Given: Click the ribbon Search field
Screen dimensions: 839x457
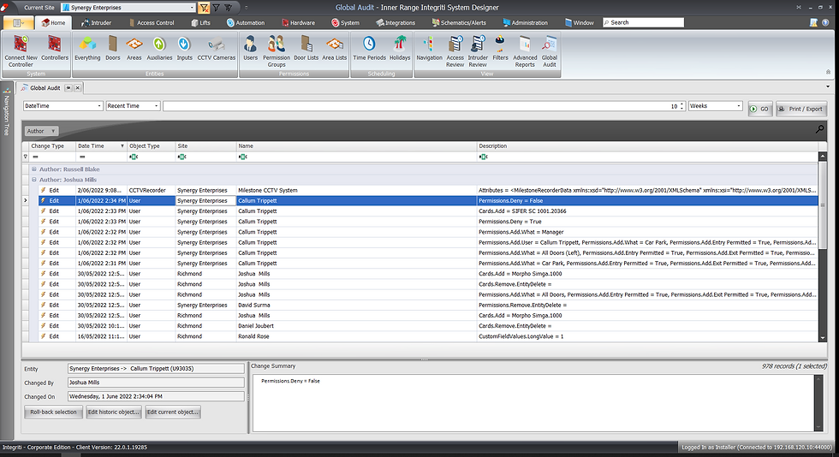Looking at the screenshot, I should click(643, 22).
